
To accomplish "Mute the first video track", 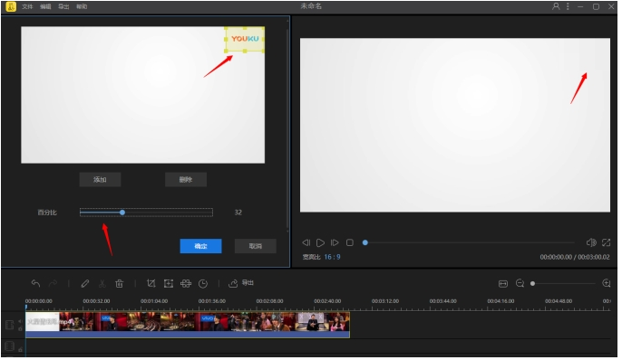I will pos(20,323).
